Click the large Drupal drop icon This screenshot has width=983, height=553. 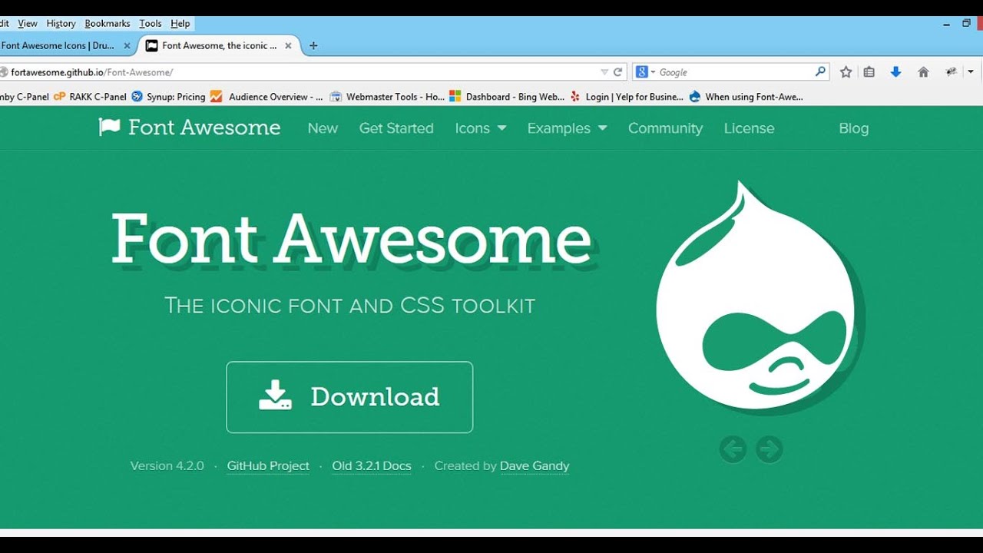(x=757, y=296)
